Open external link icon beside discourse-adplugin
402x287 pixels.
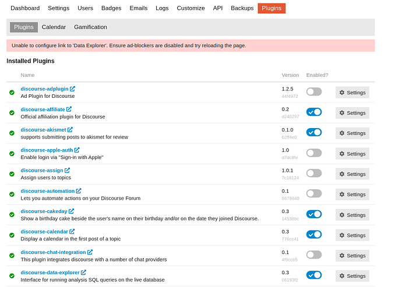coord(72,88)
